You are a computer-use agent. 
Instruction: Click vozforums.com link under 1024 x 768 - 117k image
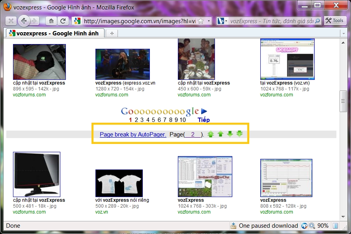click(276, 95)
